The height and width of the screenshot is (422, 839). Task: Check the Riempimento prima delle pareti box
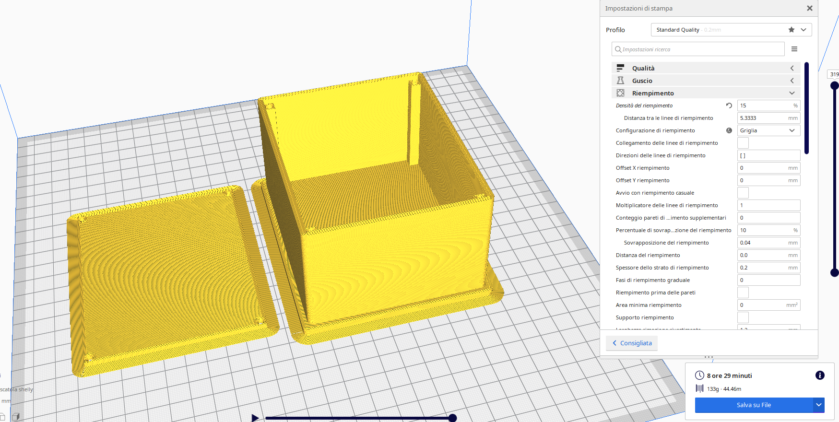[743, 293]
